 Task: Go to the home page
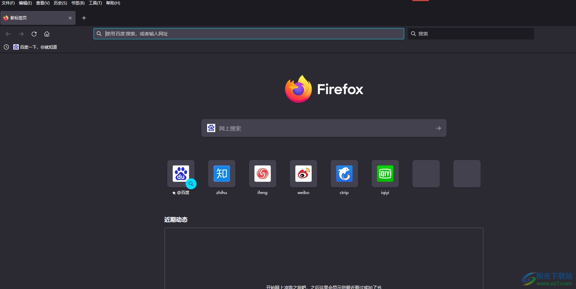pyautogui.click(x=47, y=34)
